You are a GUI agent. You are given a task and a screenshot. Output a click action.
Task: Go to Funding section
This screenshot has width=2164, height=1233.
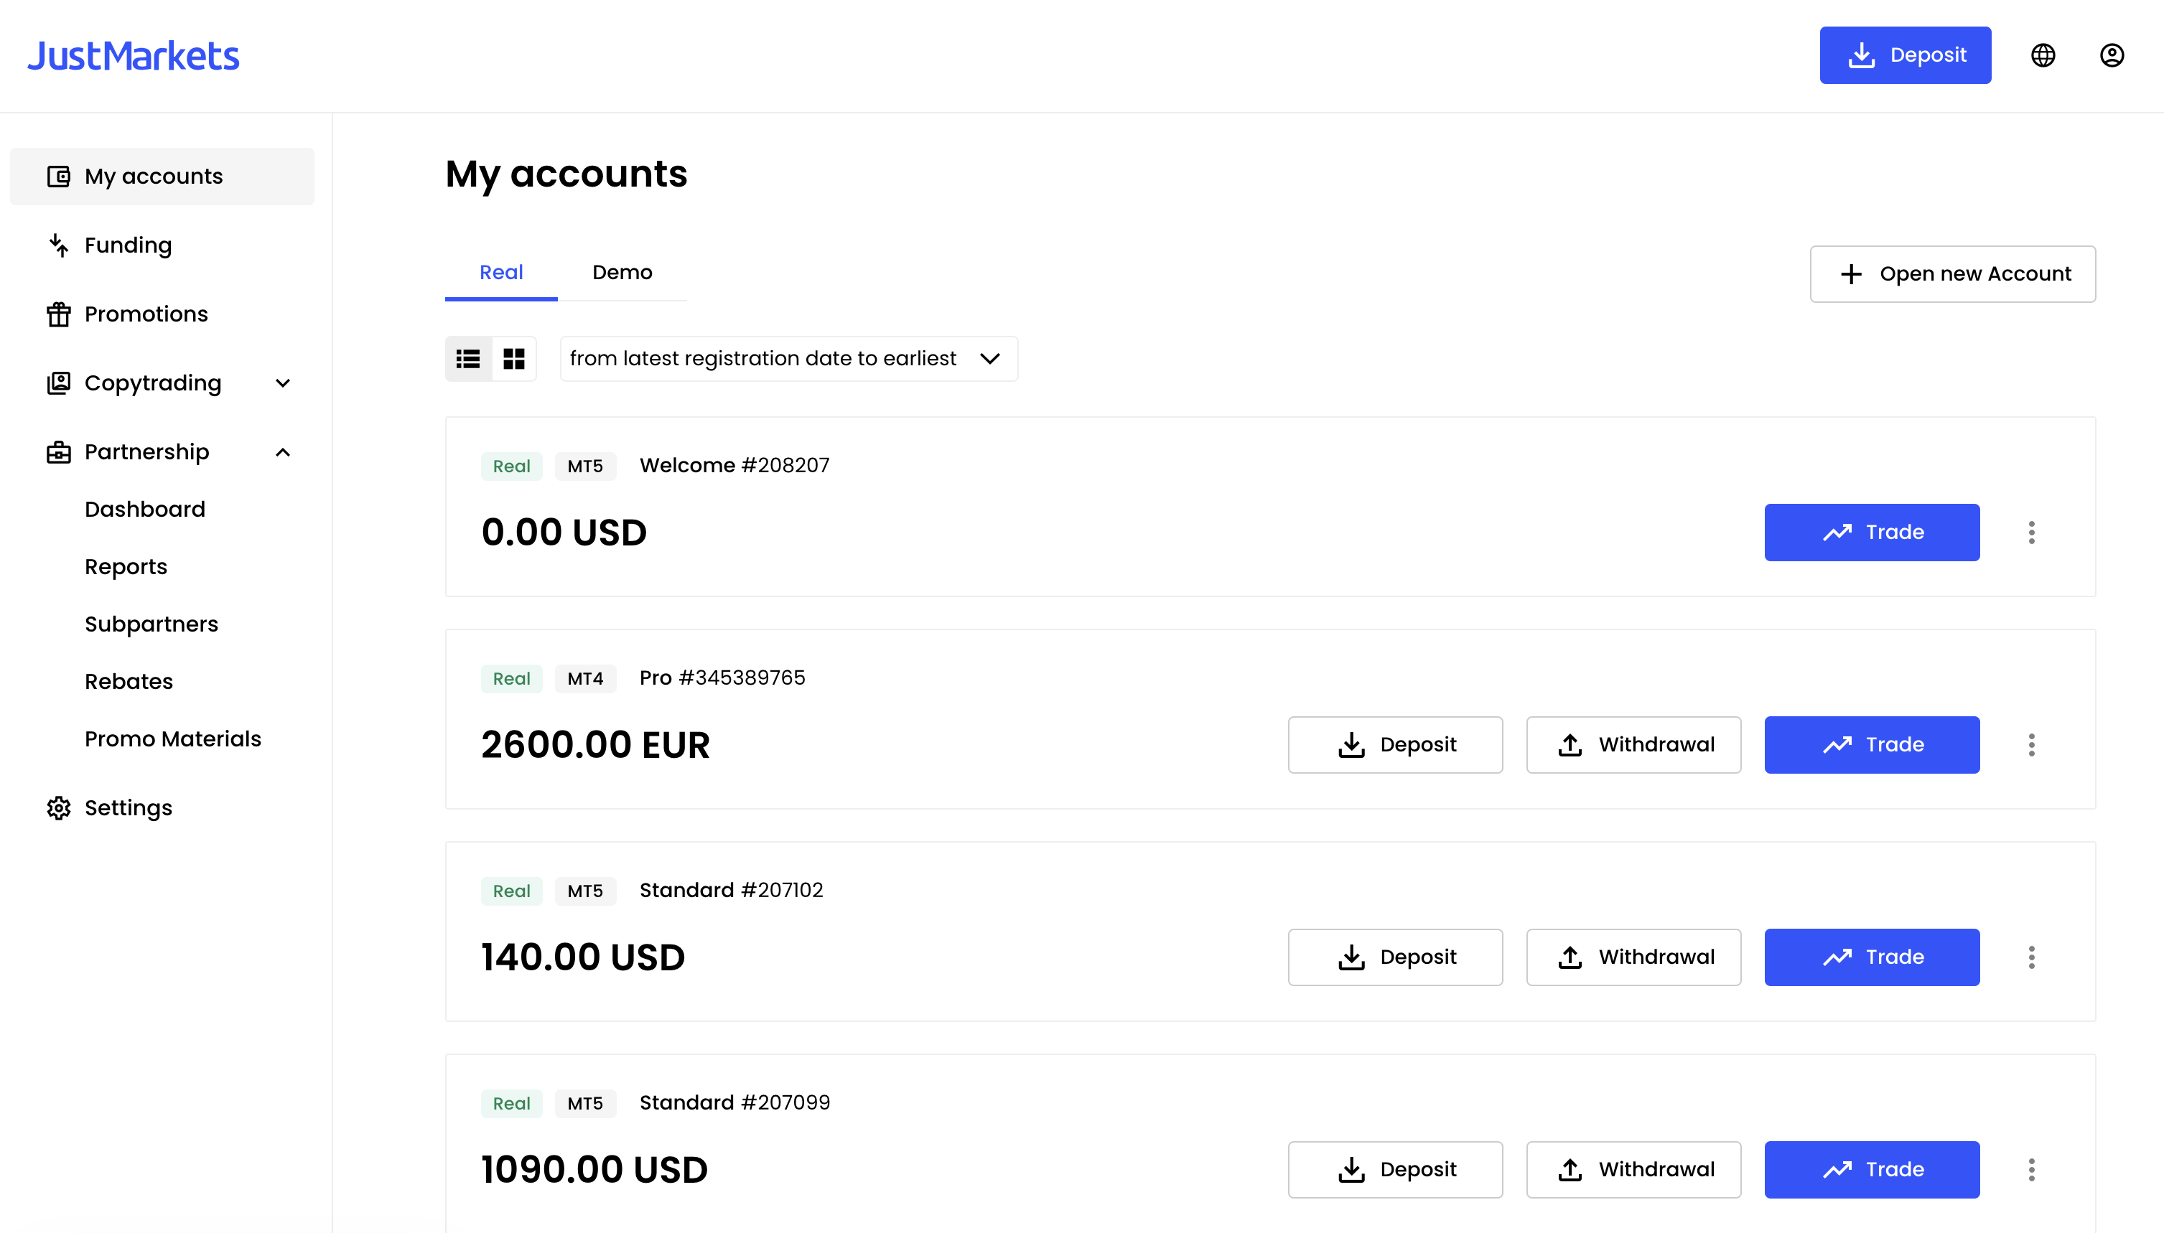point(128,245)
